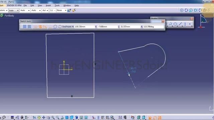The image size is (214, 120).
Task: Expand the fourth Auto line type dropdown
Action: 40,10
